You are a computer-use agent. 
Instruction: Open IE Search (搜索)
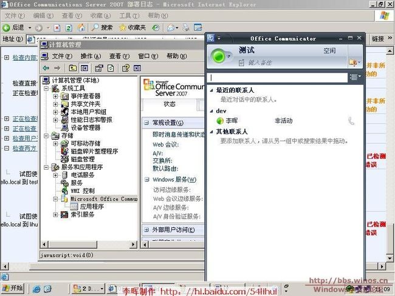click(x=101, y=28)
